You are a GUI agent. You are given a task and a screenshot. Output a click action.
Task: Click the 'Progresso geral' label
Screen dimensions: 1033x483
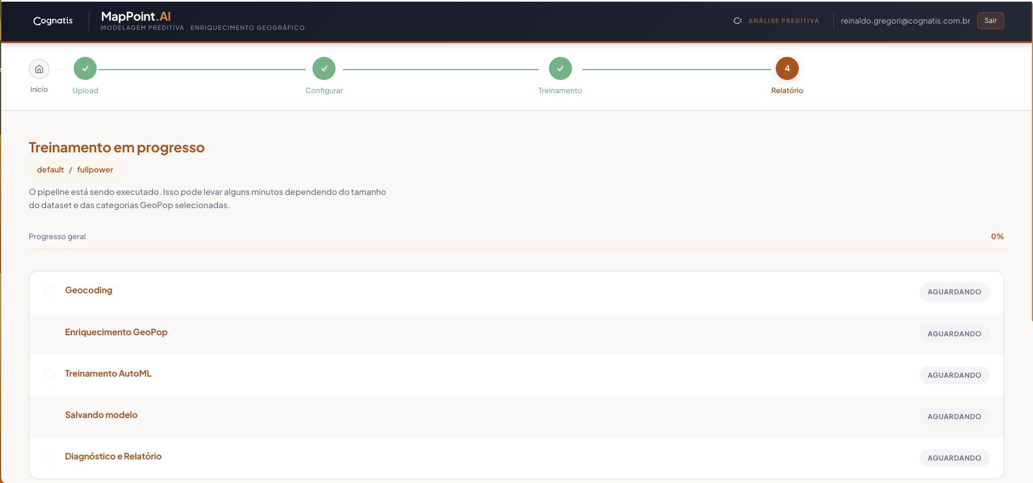[57, 236]
